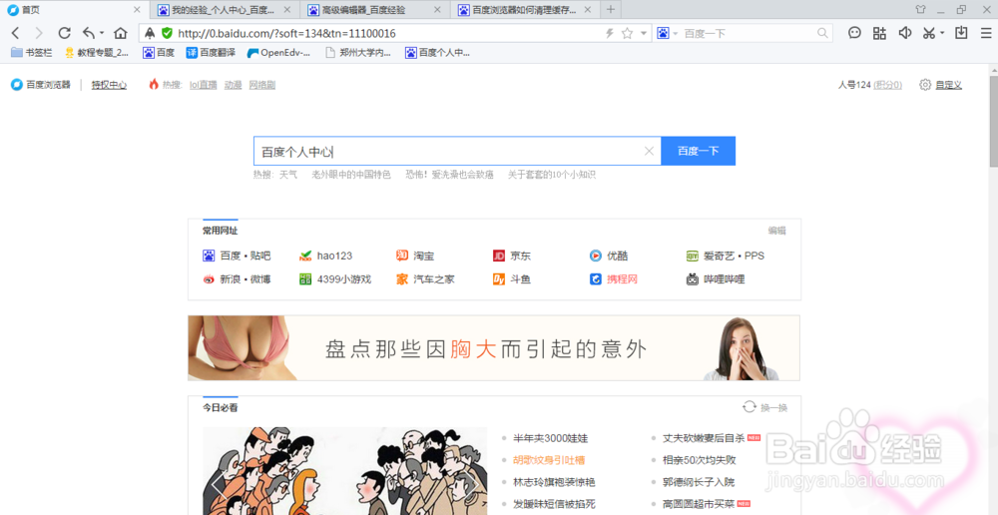Click the scissors screenshot tool
The width and height of the screenshot is (998, 515).
(929, 33)
